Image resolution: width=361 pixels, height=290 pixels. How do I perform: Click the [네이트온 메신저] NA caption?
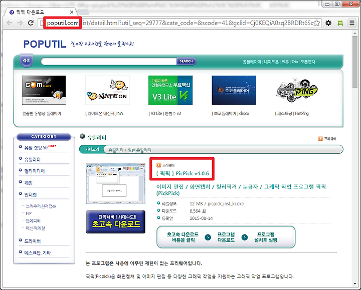pyautogui.click(x=104, y=113)
